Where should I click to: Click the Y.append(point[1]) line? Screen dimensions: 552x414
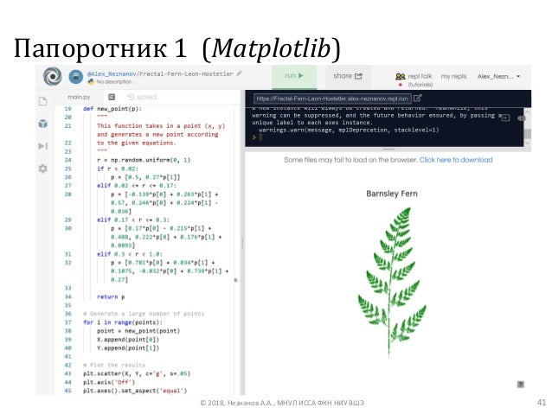pyautogui.click(x=128, y=347)
